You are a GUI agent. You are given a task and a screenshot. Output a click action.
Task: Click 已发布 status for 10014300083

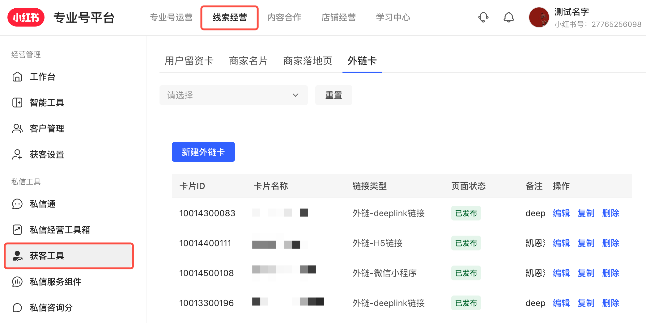[x=466, y=213]
